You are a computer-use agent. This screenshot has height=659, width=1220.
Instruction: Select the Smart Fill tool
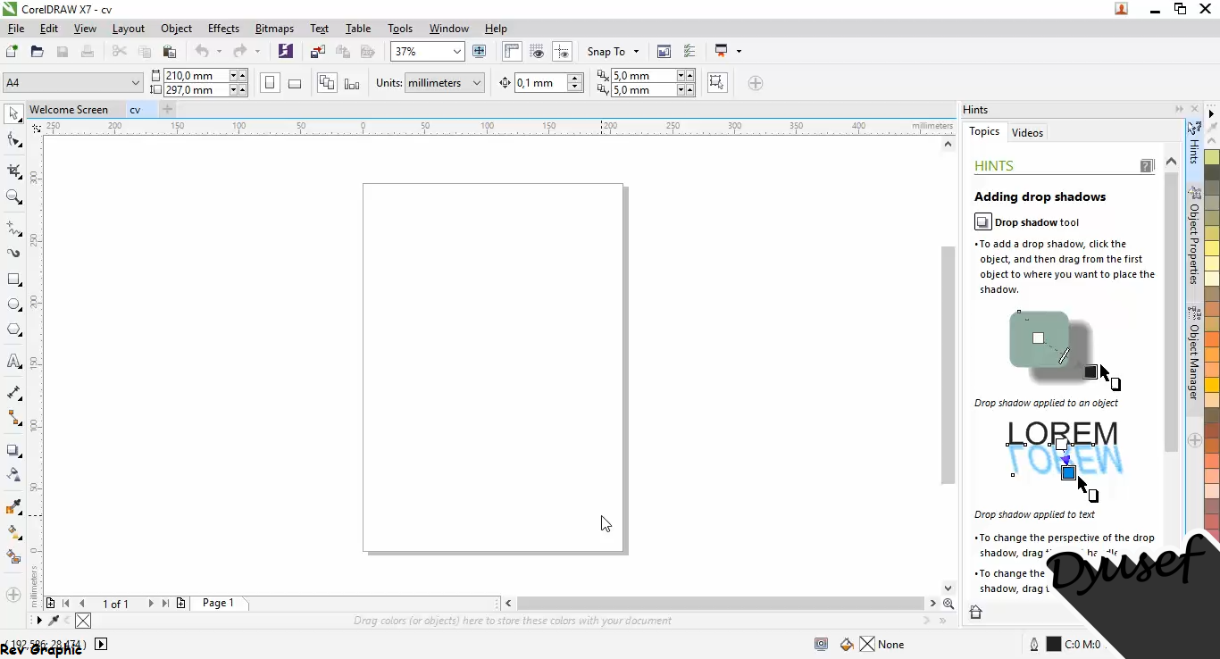(x=13, y=556)
